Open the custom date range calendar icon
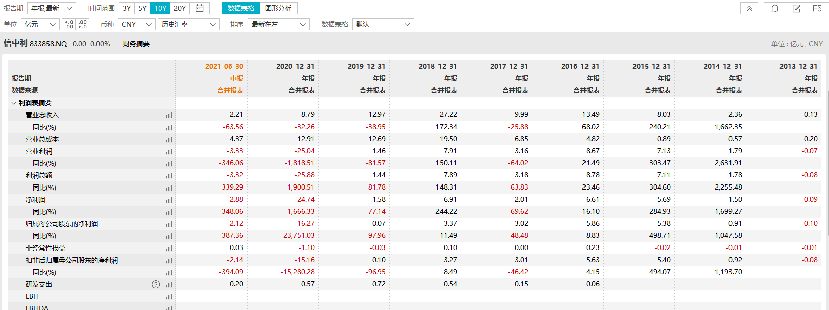 pos(200,8)
